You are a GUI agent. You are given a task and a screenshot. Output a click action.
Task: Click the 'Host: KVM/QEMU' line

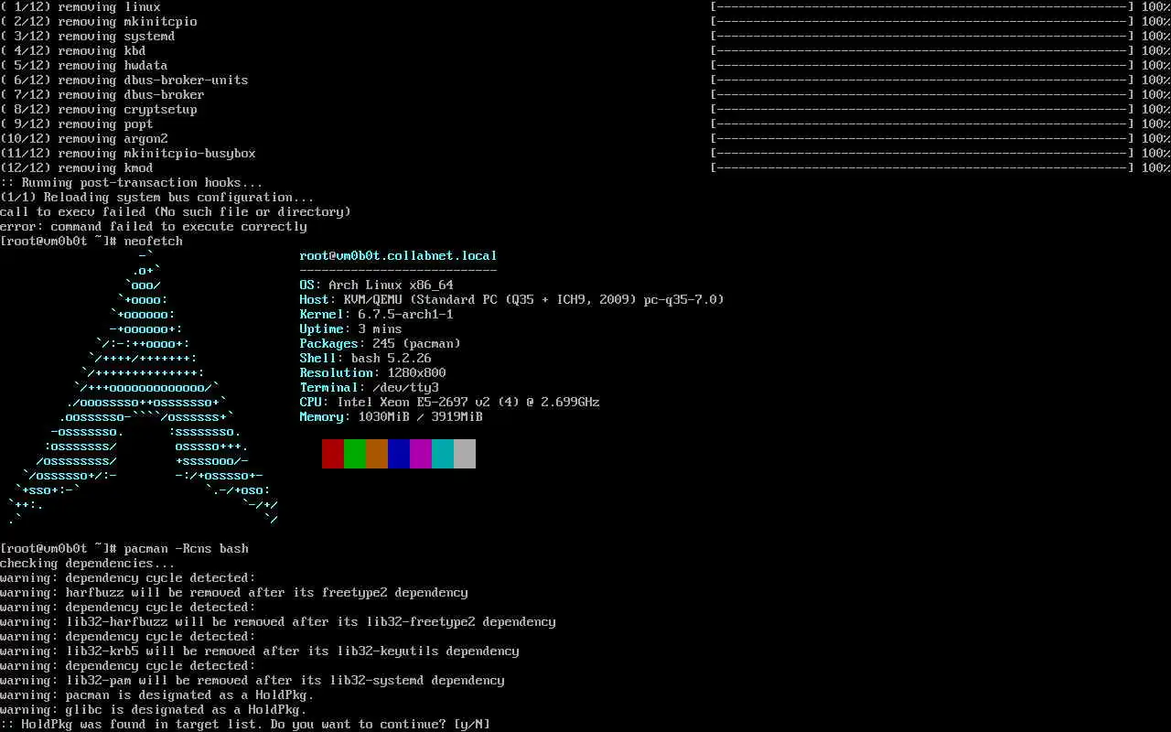pyautogui.click(x=512, y=300)
